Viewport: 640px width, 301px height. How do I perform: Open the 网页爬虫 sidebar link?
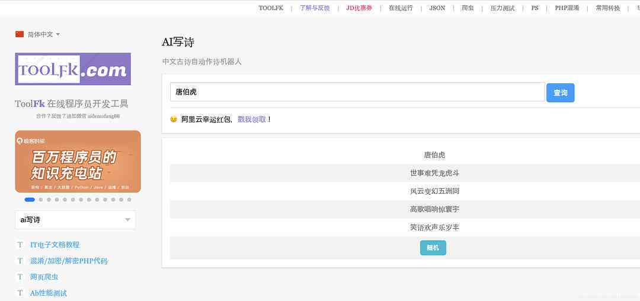[x=44, y=277]
